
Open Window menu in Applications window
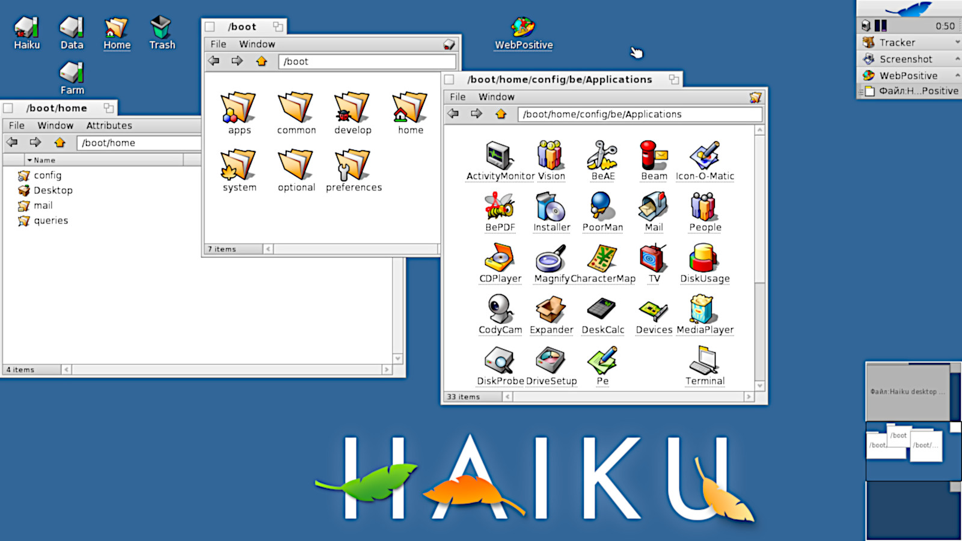(497, 97)
